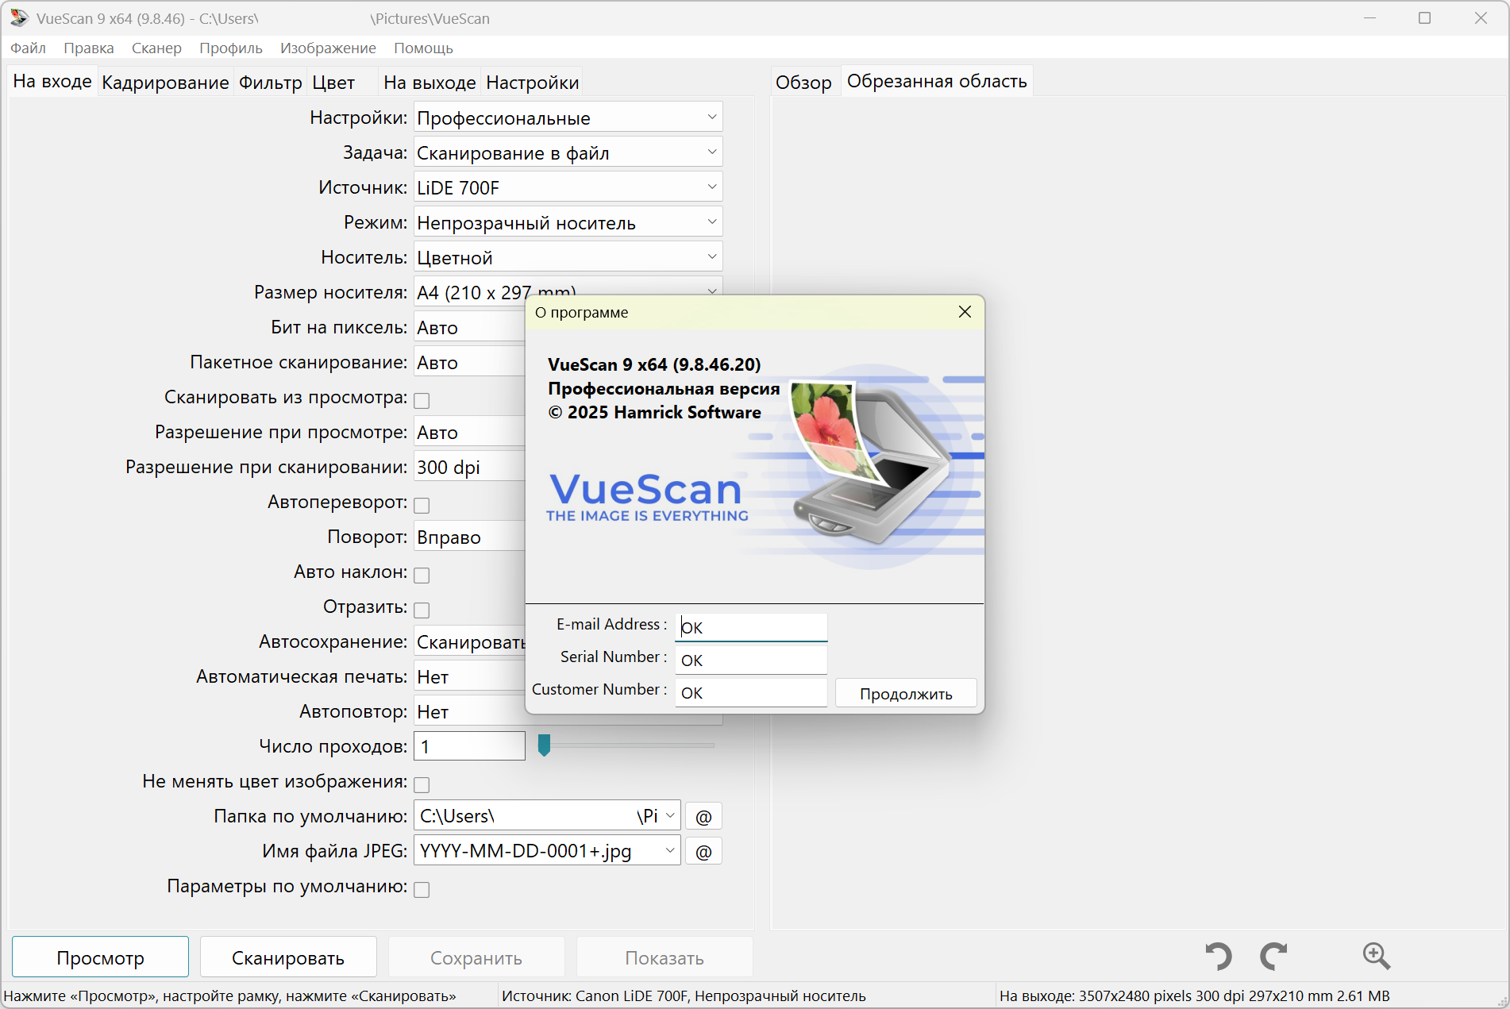Click the @ button next to default folder
This screenshot has width=1510, height=1009.
pos(703,816)
